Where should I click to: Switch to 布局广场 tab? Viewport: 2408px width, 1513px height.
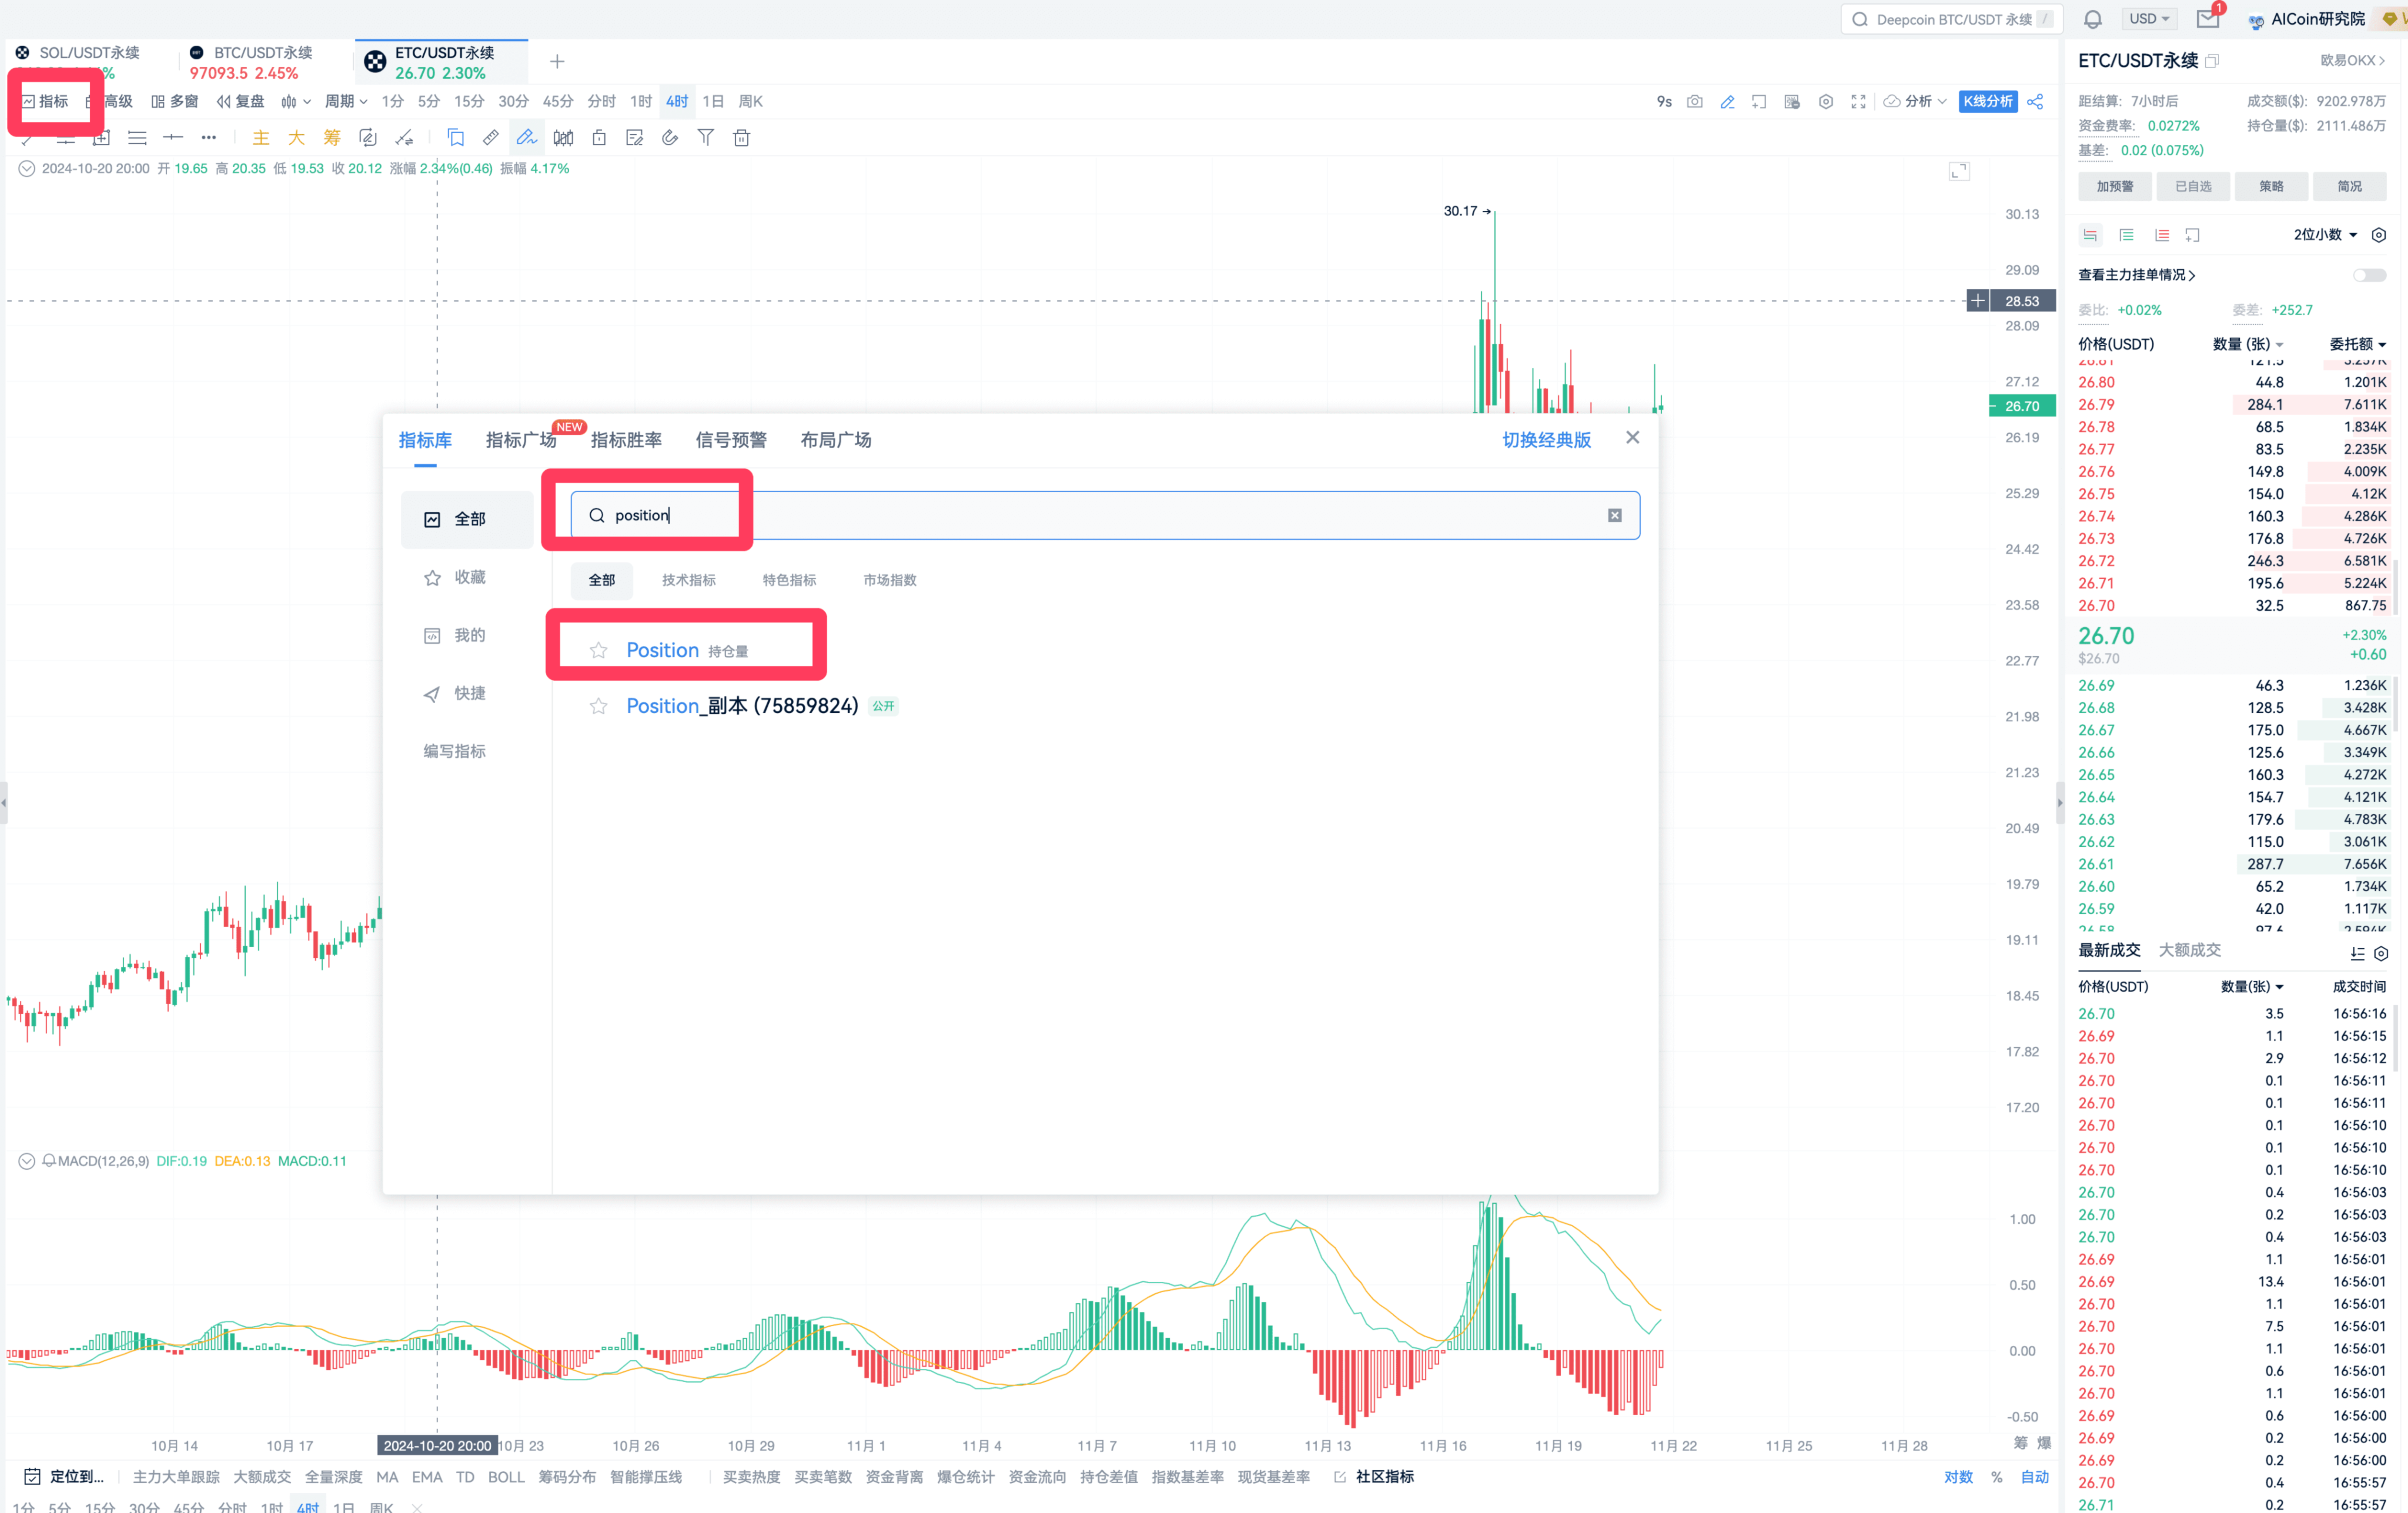[836, 440]
